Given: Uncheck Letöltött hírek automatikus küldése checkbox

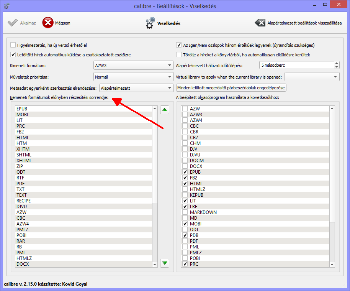Looking at the screenshot, I should [x=13, y=55].
